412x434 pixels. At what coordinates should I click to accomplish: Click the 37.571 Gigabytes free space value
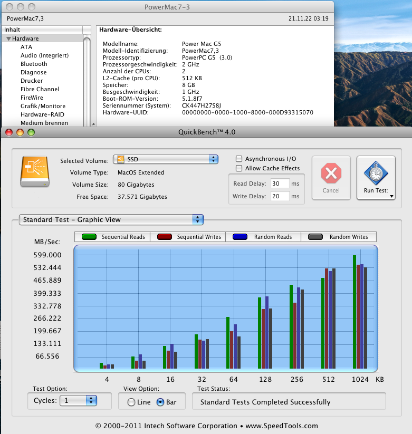click(142, 197)
